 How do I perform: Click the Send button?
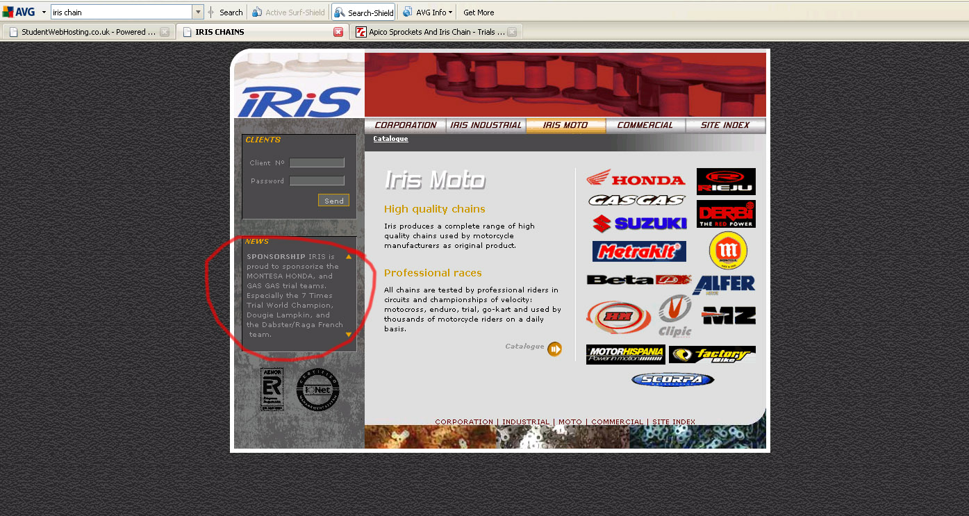click(x=333, y=200)
